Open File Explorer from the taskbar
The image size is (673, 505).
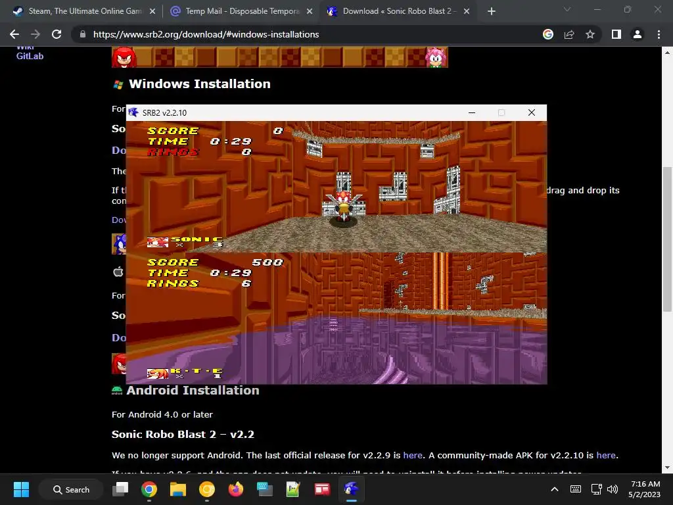coord(177,489)
